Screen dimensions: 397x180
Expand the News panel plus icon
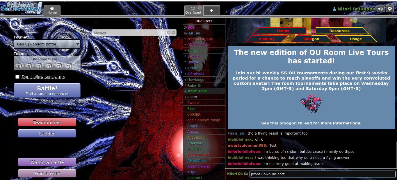pos(168,32)
